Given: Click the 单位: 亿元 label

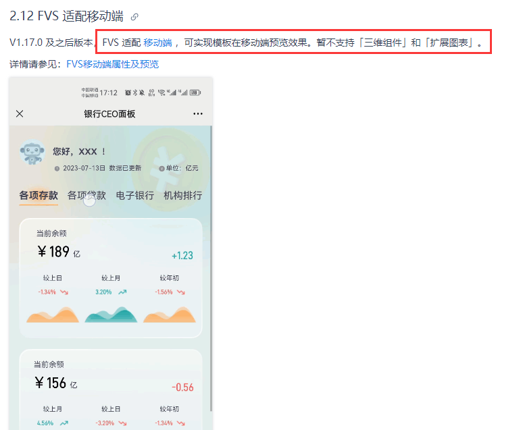Looking at the screenshot, I should [182, 168].
